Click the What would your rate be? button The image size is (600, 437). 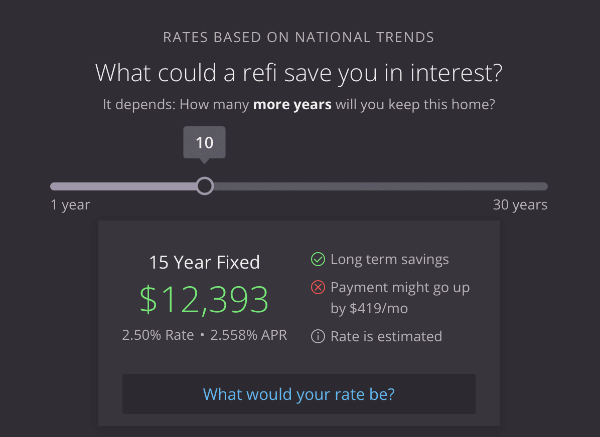coord(298,394)
